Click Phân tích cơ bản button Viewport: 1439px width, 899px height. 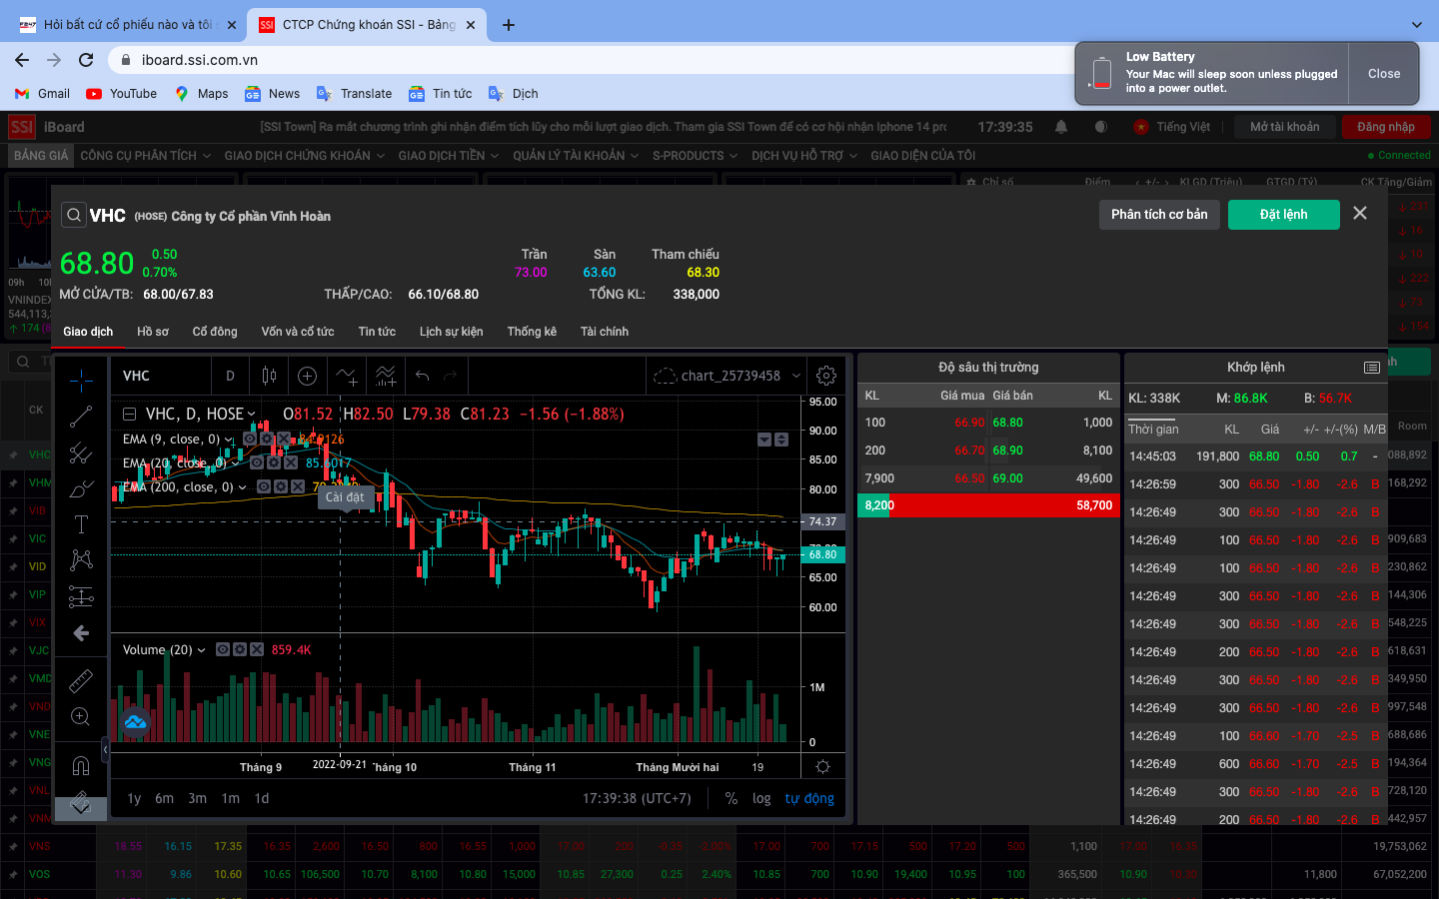[x=1159, y=215]
